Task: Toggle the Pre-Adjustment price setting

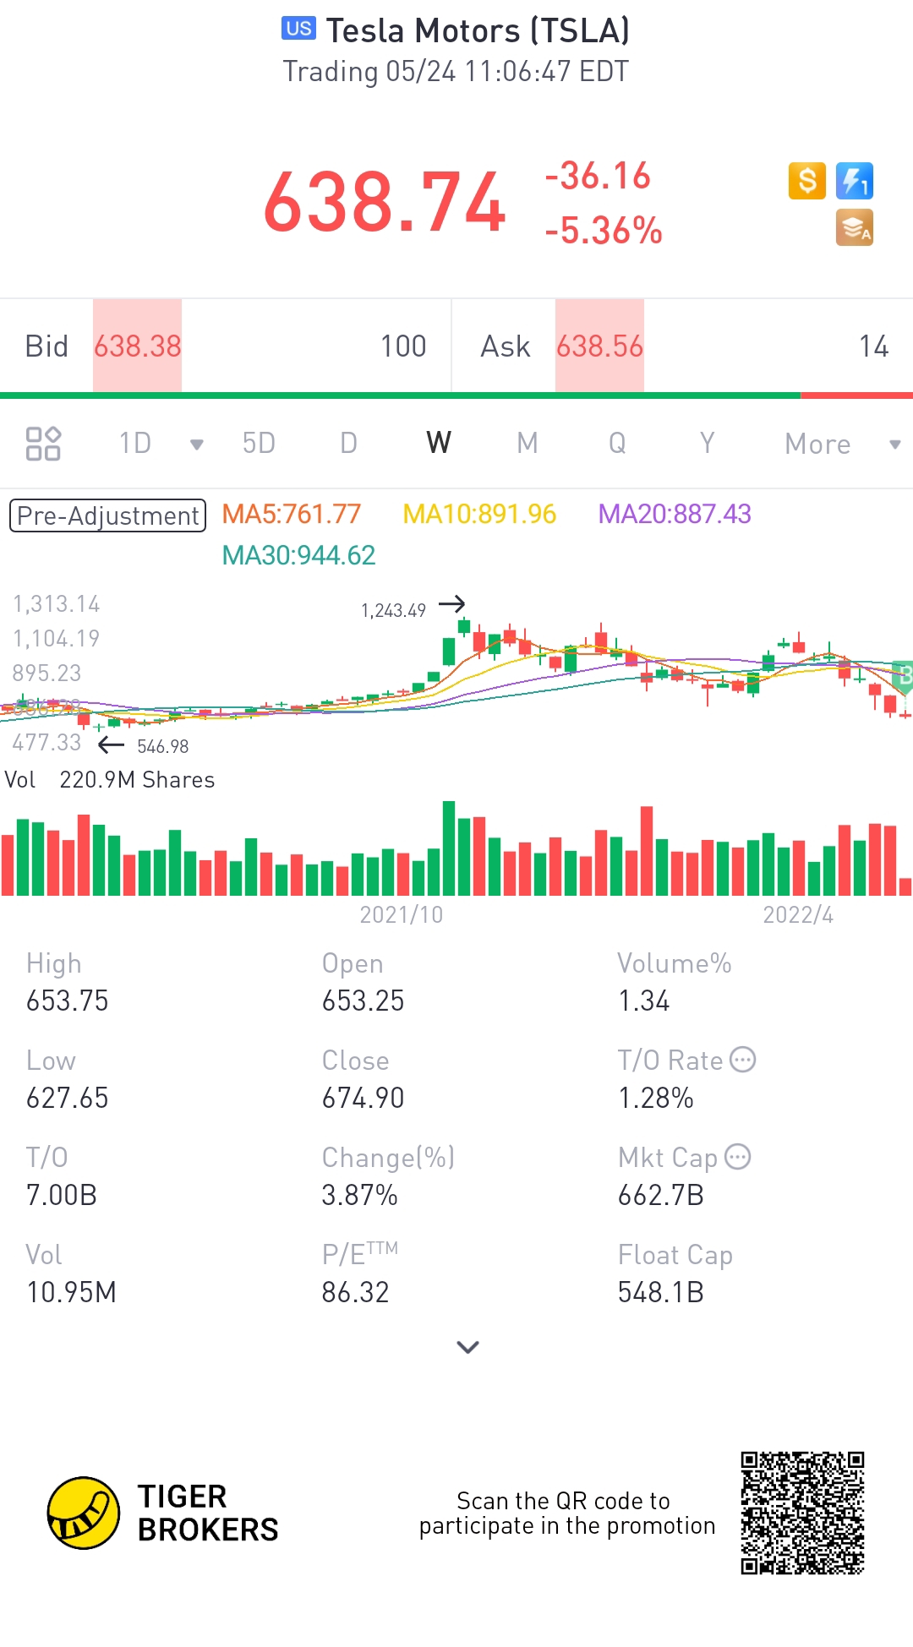Action: click(107, 515)
